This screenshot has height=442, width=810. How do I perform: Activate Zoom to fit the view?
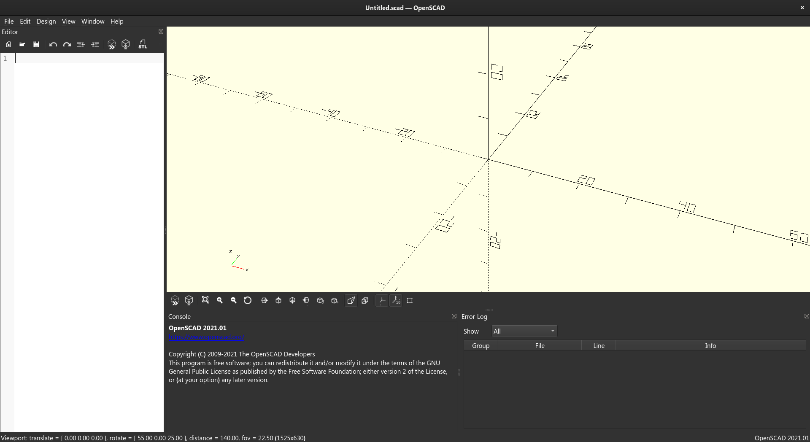pyautogui.click(x=205, y=300)
